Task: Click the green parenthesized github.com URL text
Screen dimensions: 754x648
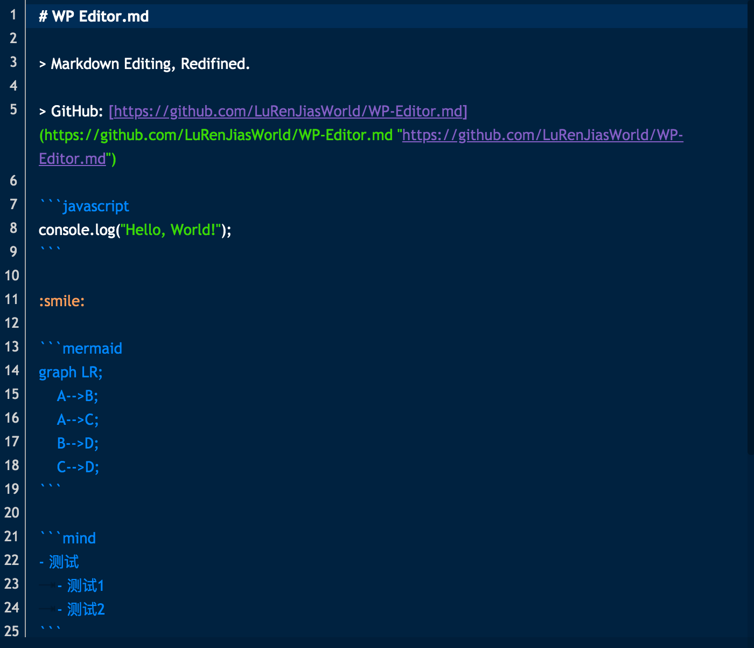Action: tap(216, 135)
